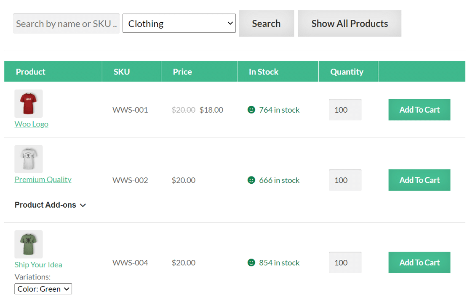This screenshot has width=470, height=301.
Task: Click the in-stock smiley icon for Woo Logo
Action: [x=251, y=110]
